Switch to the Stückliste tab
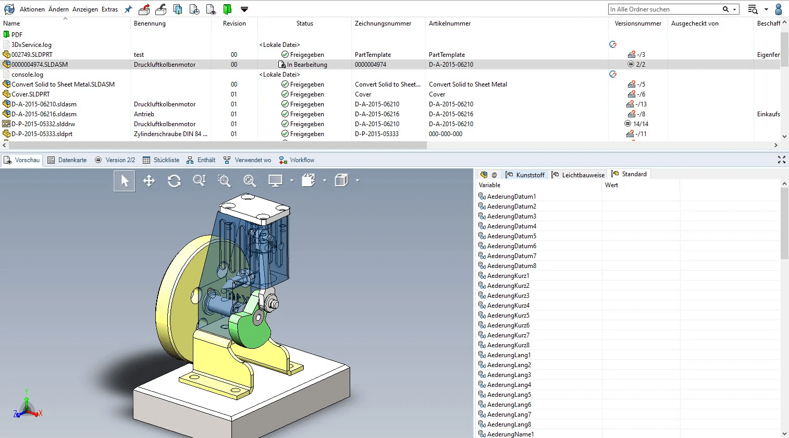 pos(166,160)
